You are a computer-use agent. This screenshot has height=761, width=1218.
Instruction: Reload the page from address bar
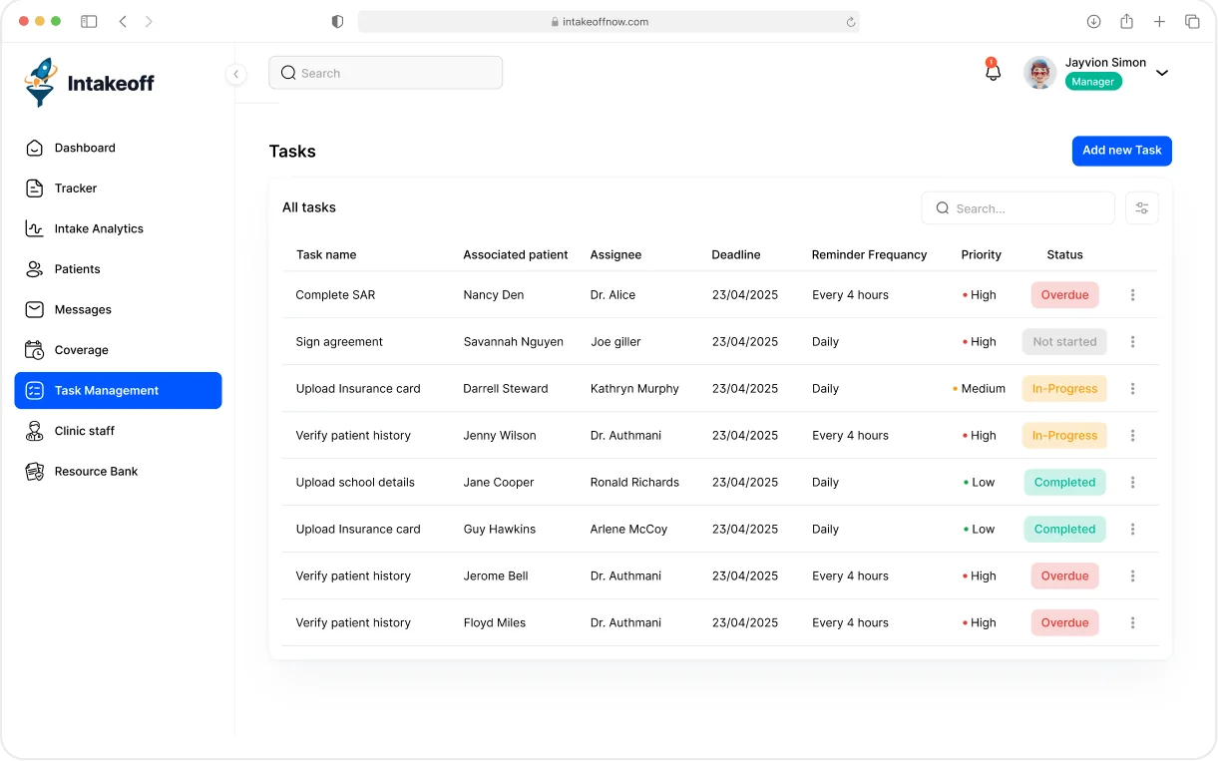coord(851,22)
